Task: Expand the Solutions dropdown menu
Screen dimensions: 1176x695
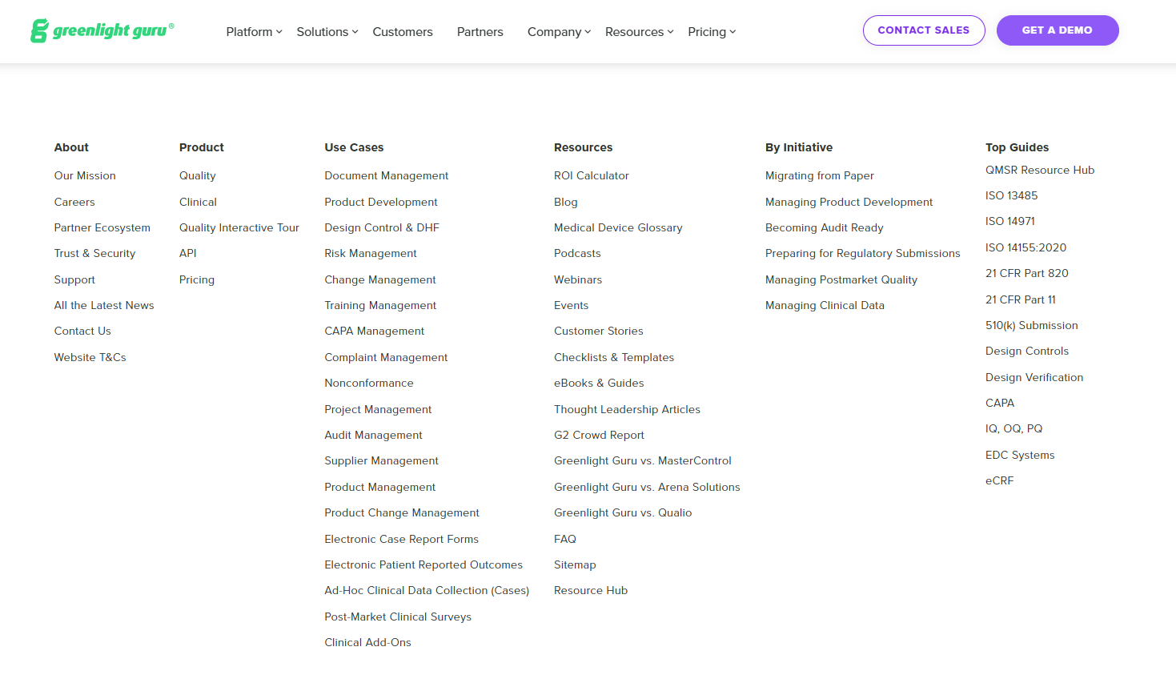Action: tap(327, 32)
